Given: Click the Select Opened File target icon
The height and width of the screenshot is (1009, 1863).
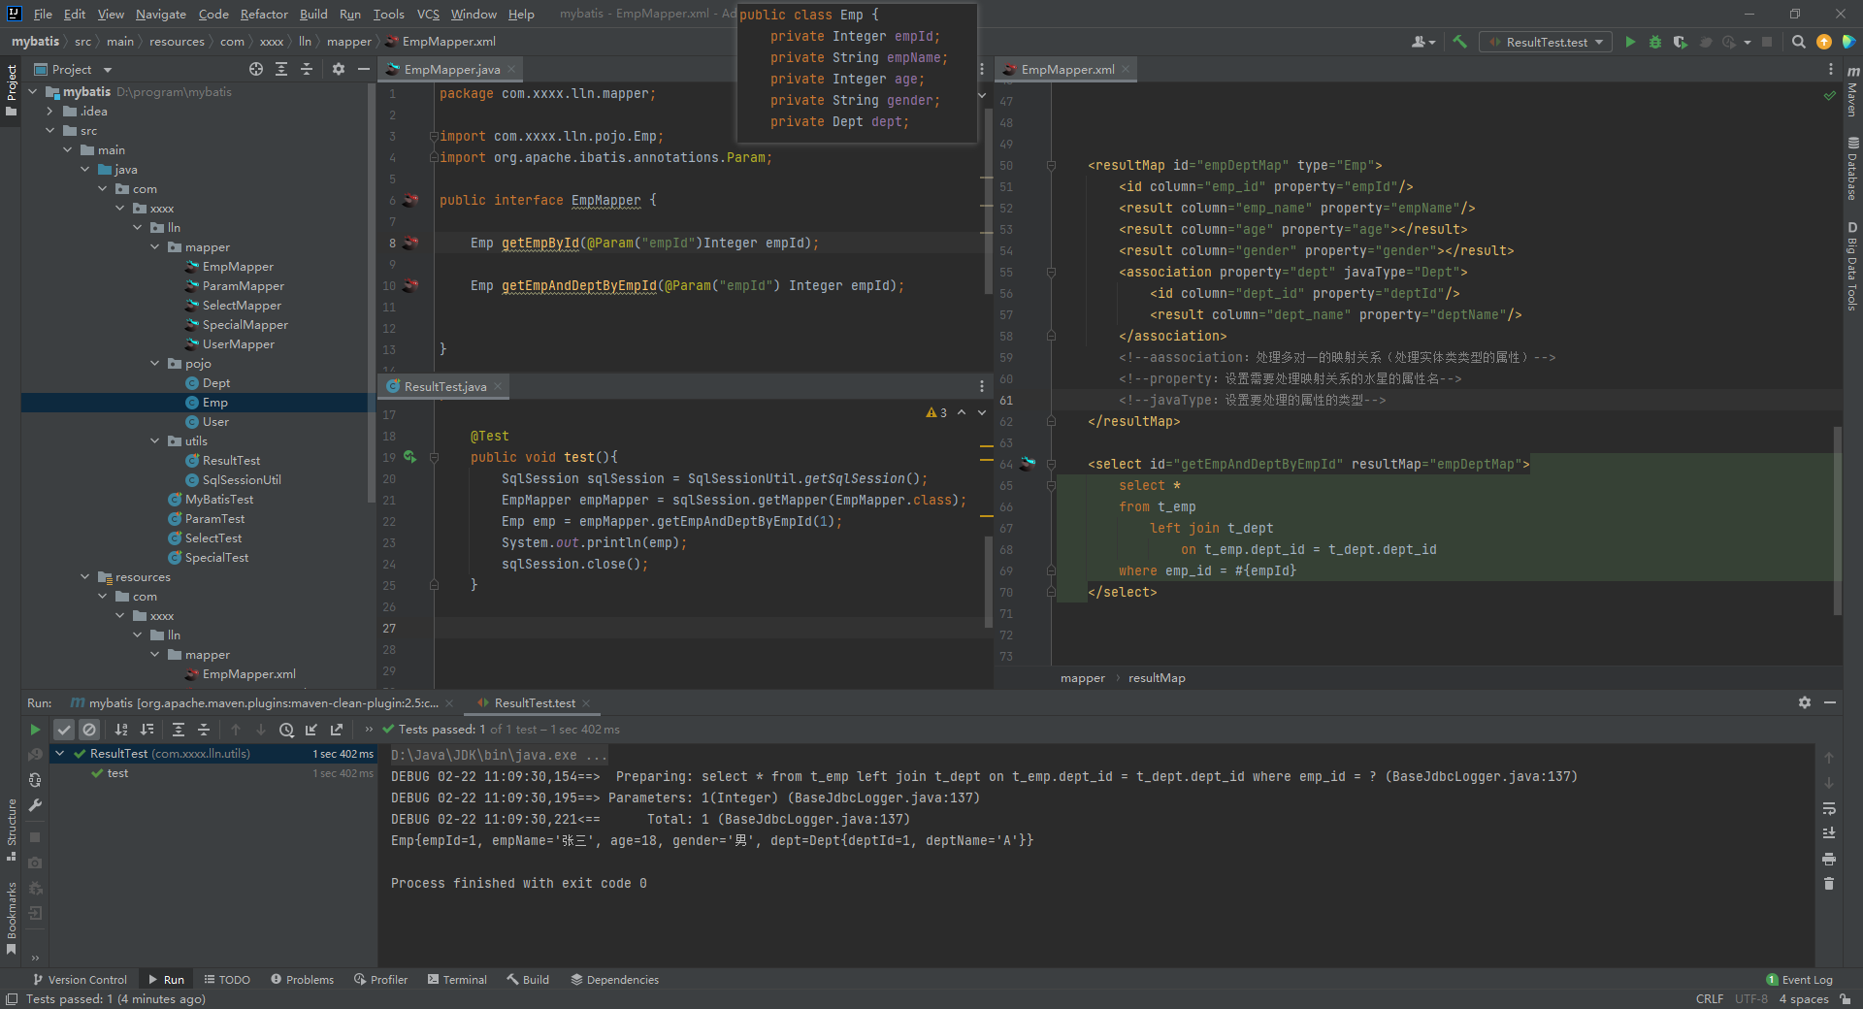Looking at the screenshot, I should click(256, 69).
